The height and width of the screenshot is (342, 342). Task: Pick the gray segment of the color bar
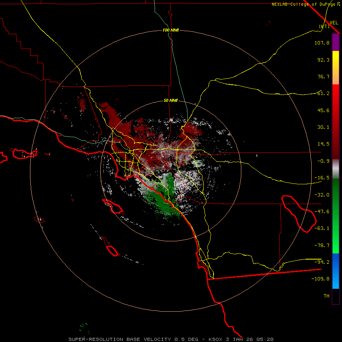point(336,169)
